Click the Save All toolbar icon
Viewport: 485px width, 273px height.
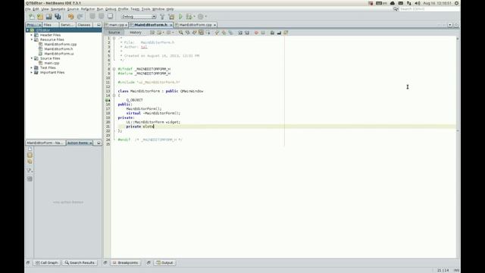point(58,17)
